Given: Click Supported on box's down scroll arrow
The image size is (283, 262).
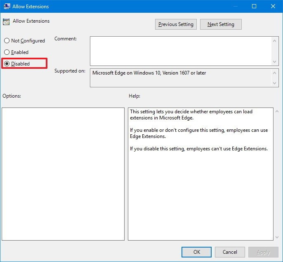Looking at the screenshot, I should click(x=275, y=83).
